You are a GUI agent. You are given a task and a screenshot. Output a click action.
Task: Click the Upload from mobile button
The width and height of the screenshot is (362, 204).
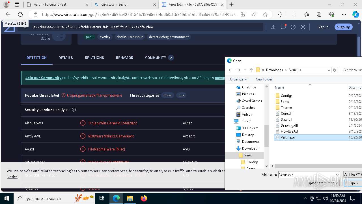(x=323, y=183)
